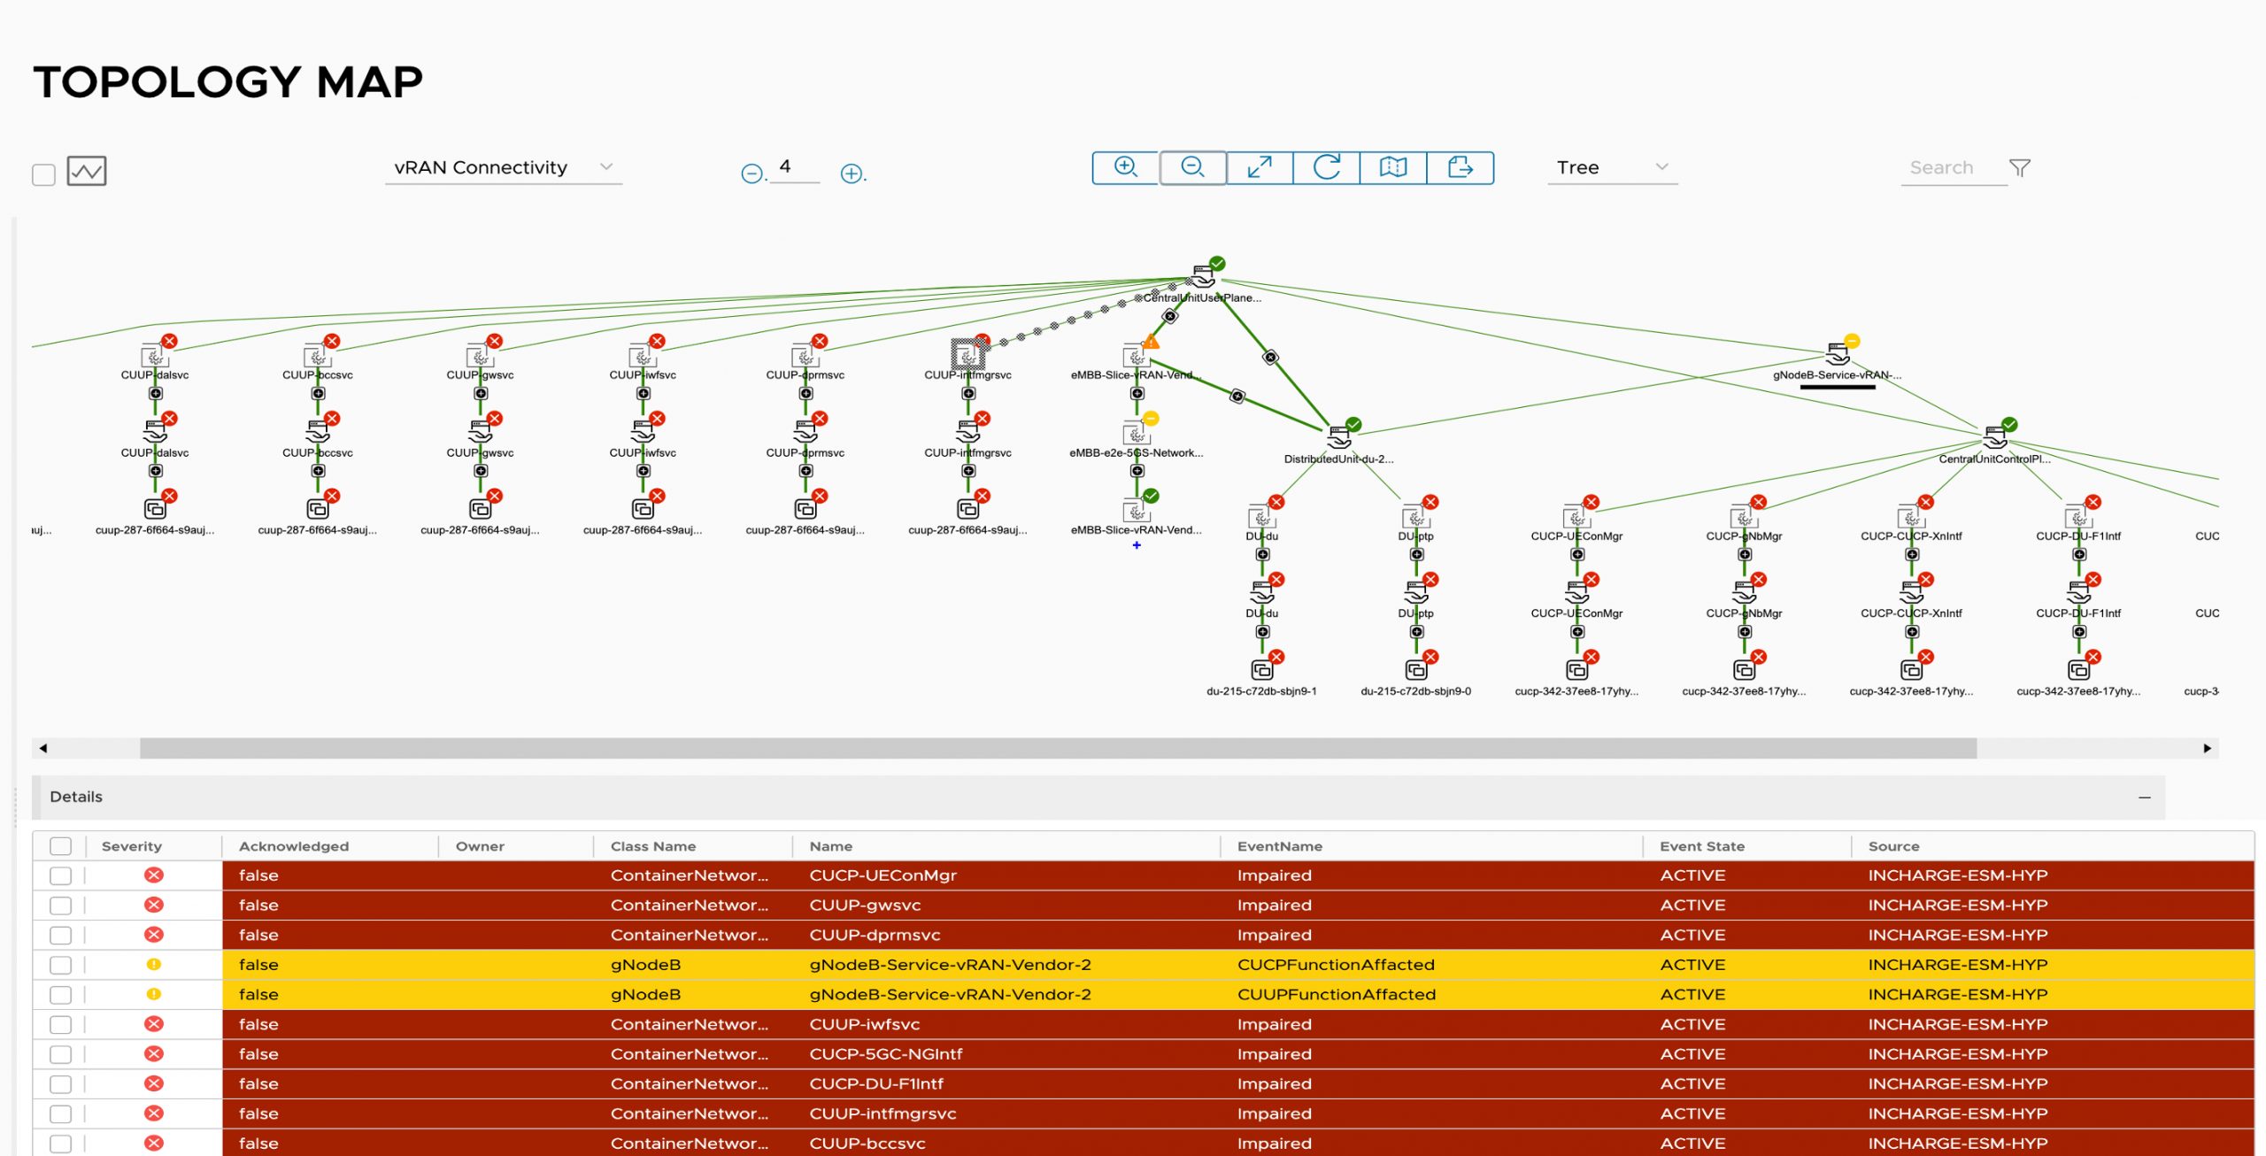The height and width of the screenshot is (1156, 2266).
Task: Select the CentralUnitUserPlane node icon
Action: click(x=1202, y=277)
